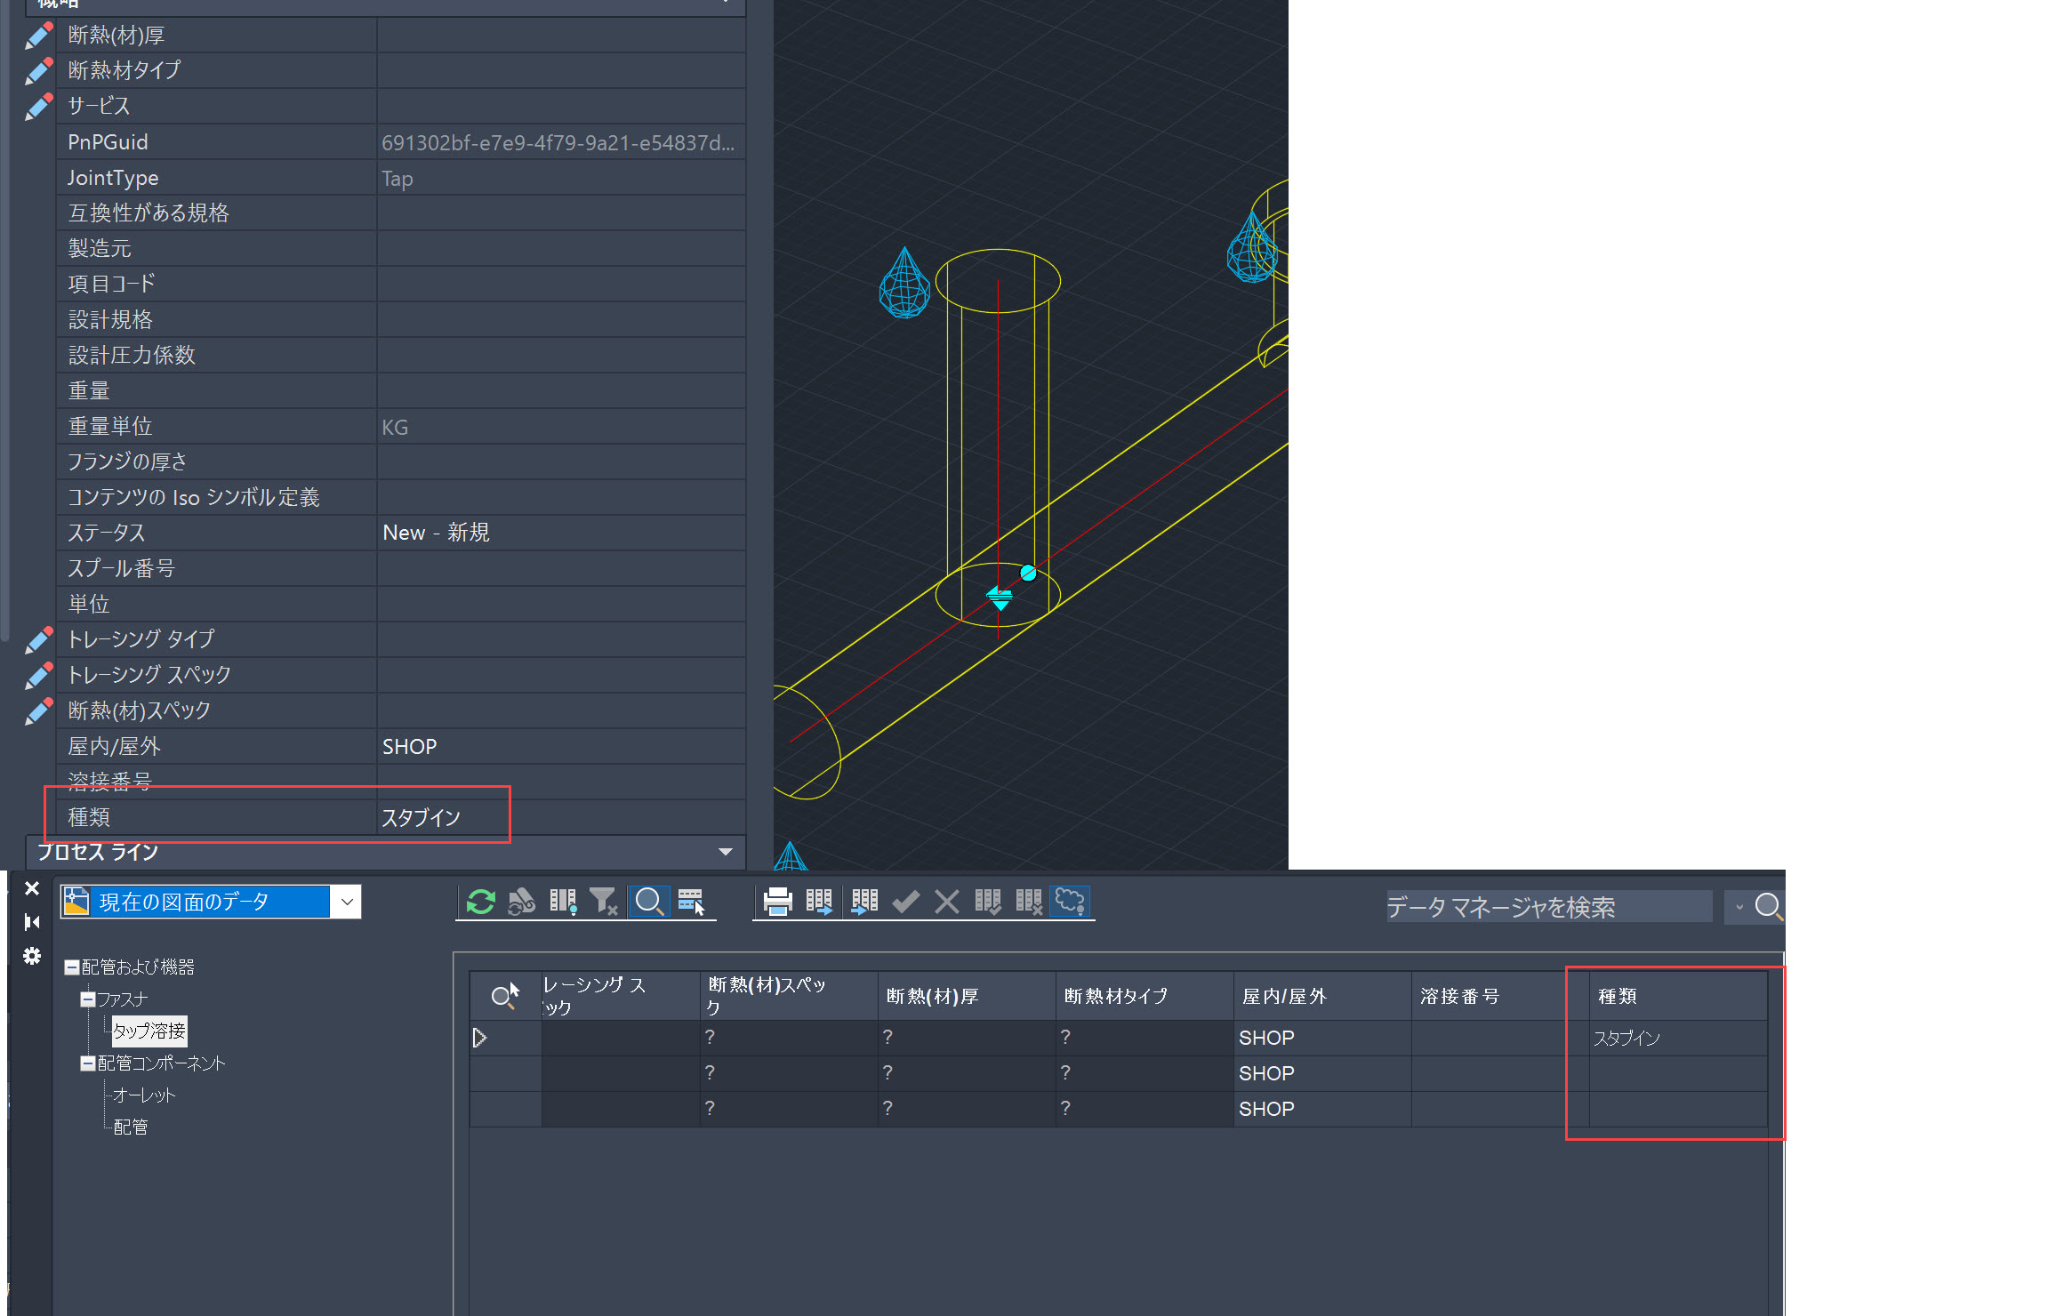Click the search magnifier beside Data Manager search
Screen dimensions: 2048x1316
pyautogui.click(x=1768, y=907)
